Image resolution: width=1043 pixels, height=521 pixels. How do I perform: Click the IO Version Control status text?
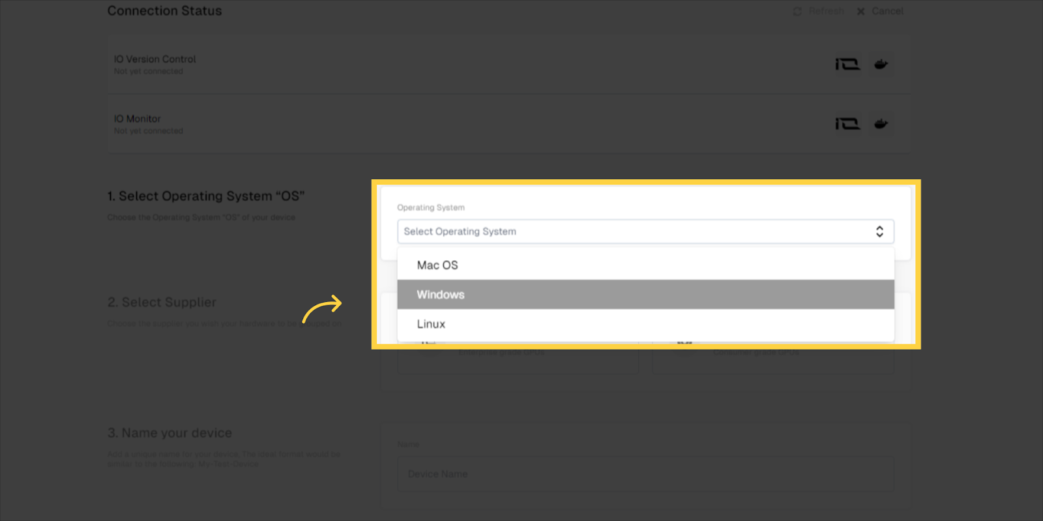tap(149, 72)
